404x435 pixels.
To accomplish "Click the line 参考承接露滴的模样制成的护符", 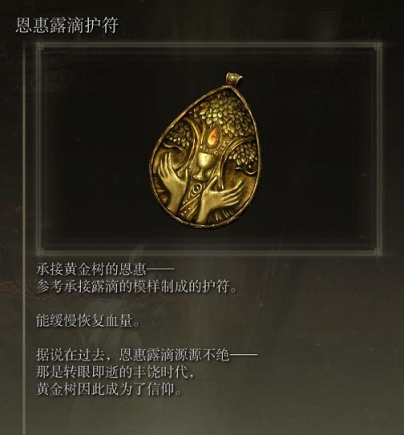I will pyautogui.click(x=137, y=287).
